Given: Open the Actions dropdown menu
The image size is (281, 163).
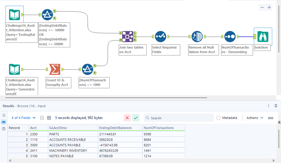Looking at the screenshot, I should [x=255, y=118].
